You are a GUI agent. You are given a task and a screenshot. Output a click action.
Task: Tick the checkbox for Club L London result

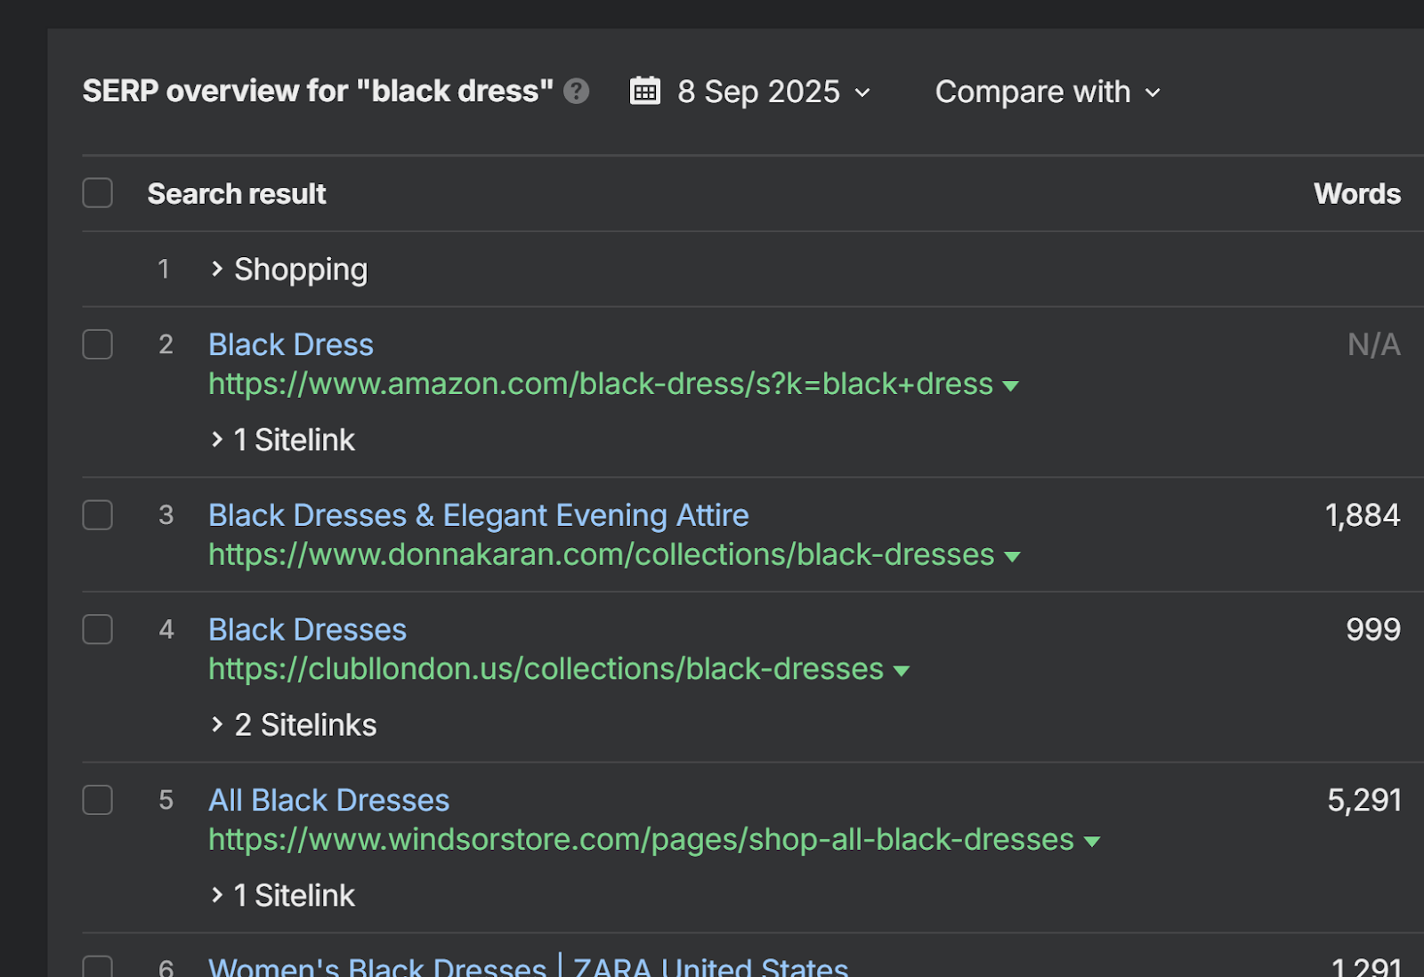click(x=98, y=629)
